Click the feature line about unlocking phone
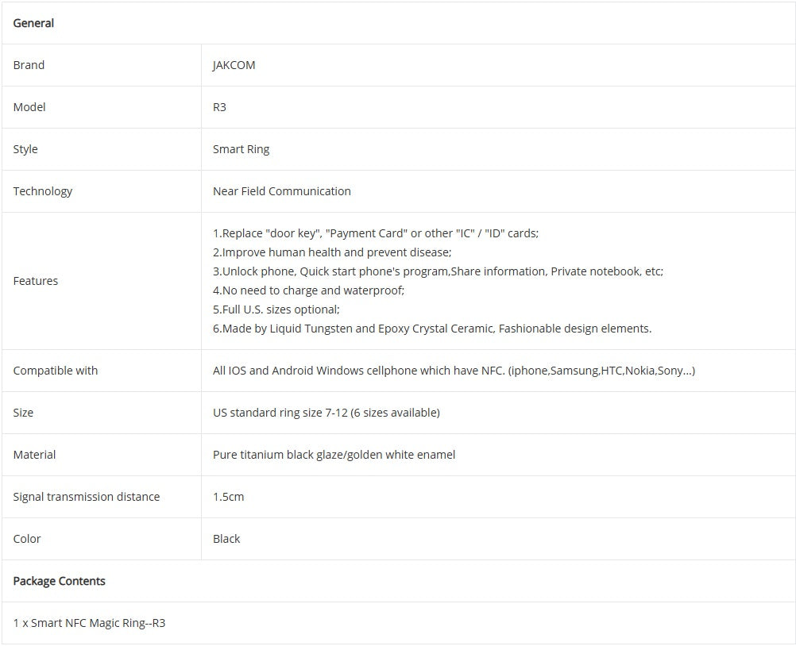796x646 pixels. [438, 271]
